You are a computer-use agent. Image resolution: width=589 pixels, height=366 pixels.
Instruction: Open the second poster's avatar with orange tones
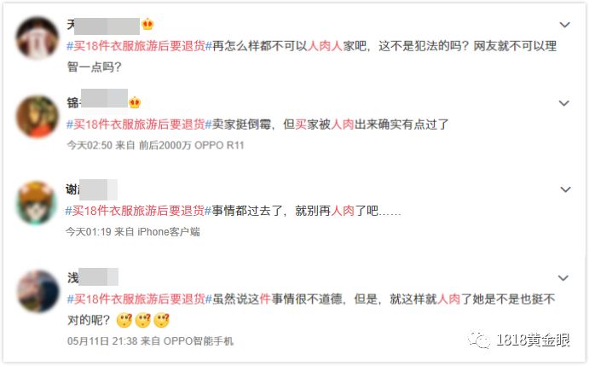tap(38, 116)
